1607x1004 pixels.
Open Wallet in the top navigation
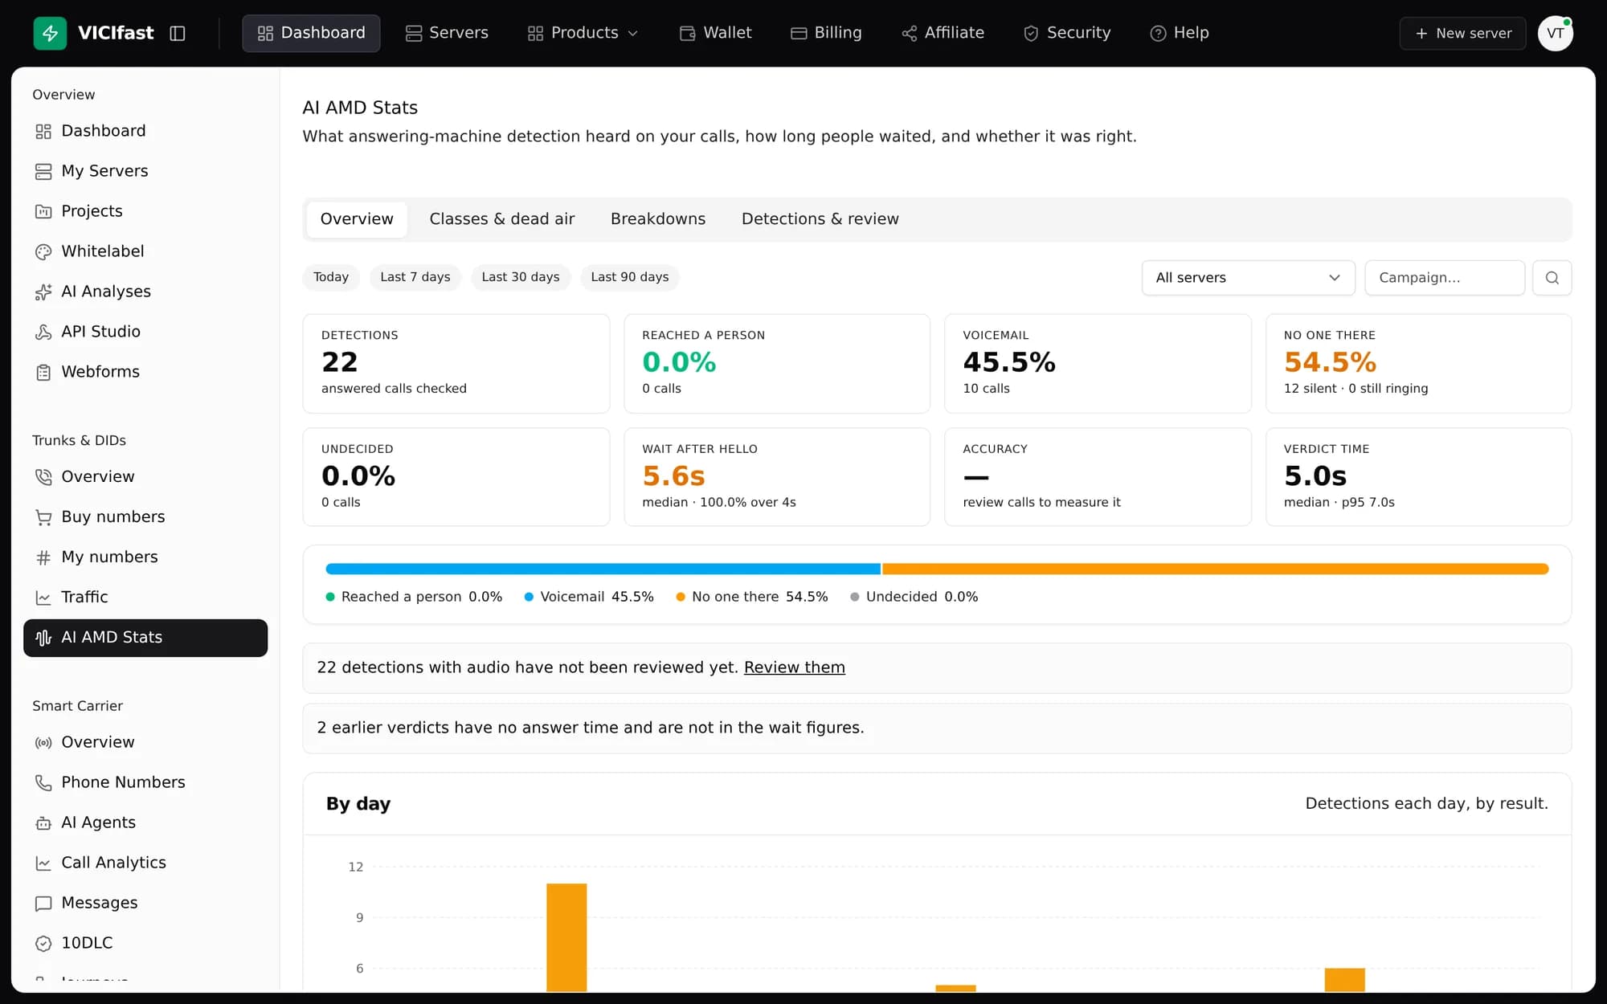[x=716, y=33]
